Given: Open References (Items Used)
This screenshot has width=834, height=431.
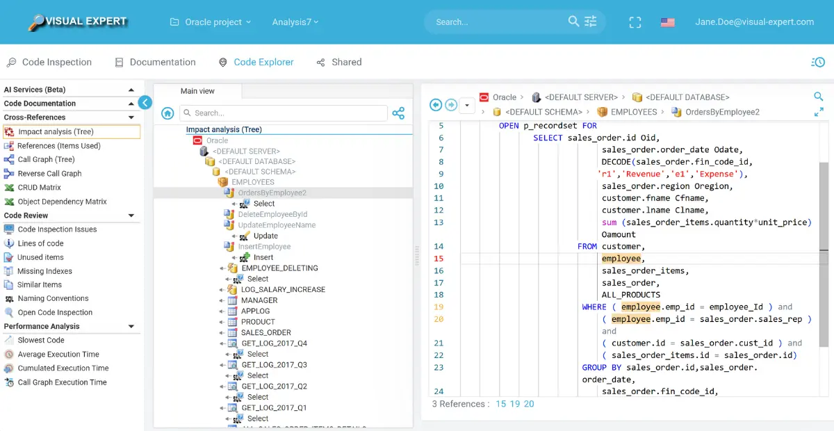Looking at the screenshot, I should click(x=52, y=145).
